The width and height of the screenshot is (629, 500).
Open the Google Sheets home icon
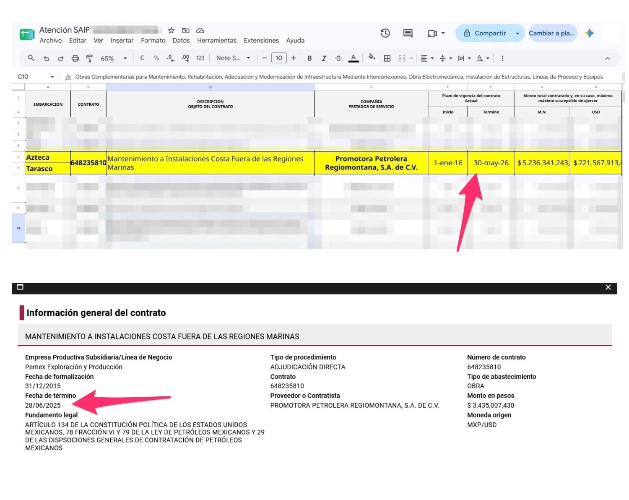(x=27, y=34)
